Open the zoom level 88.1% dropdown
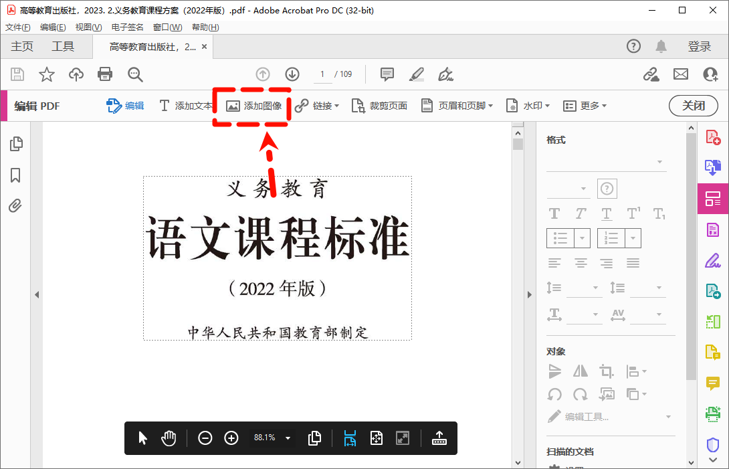The width and height of the screenshot is (729, 469). tap(288, 438)
